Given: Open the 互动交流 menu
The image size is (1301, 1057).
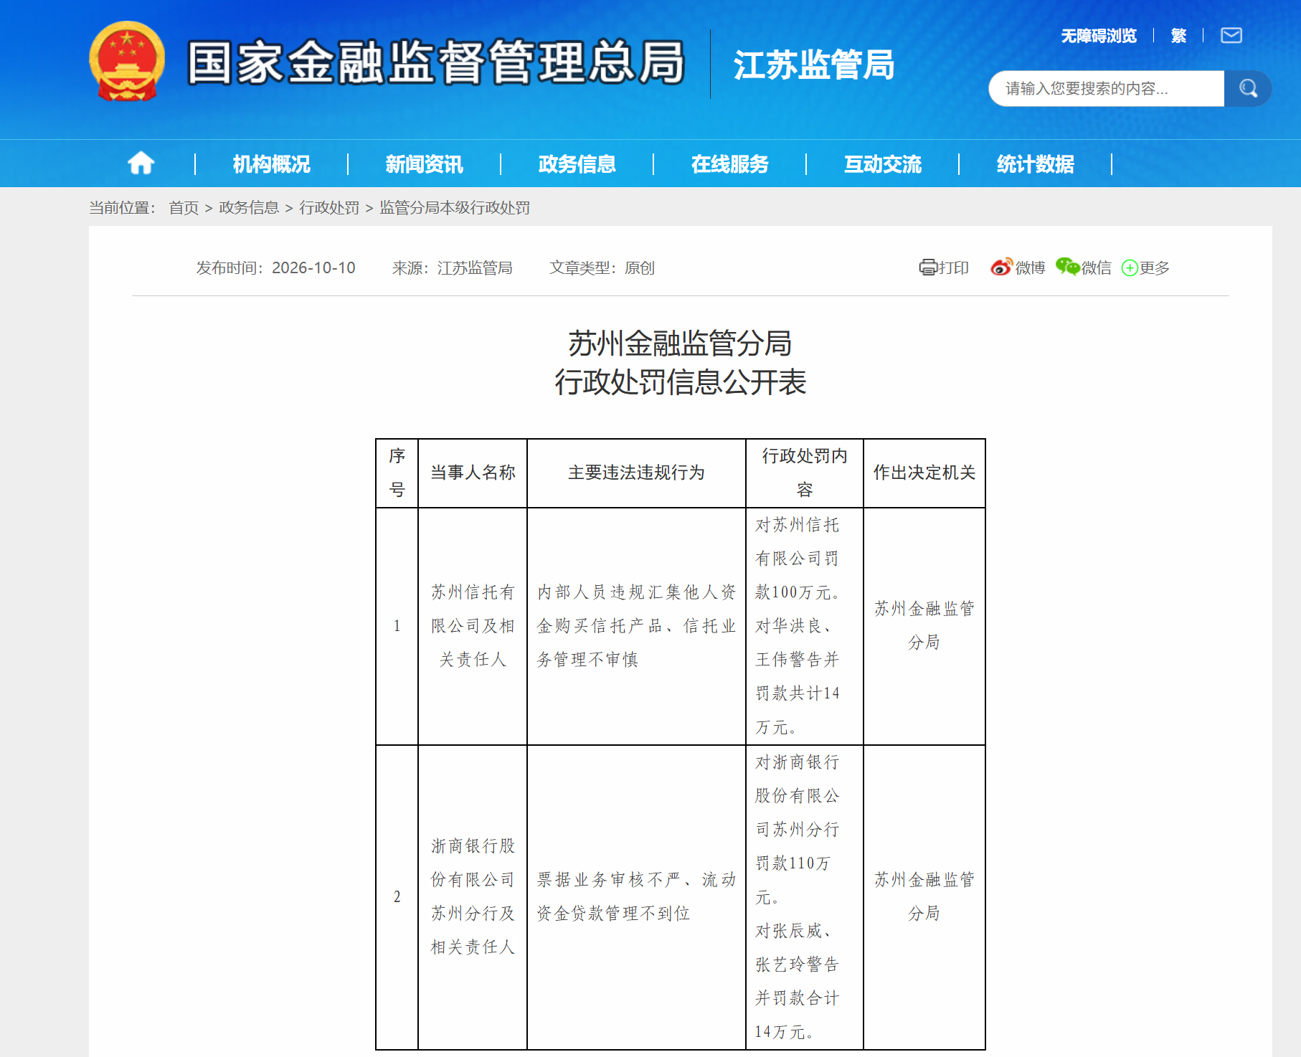Looking at the screenshot, I should [882, 164].
